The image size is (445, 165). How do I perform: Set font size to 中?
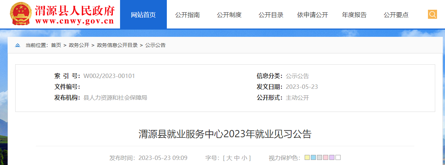236,158
